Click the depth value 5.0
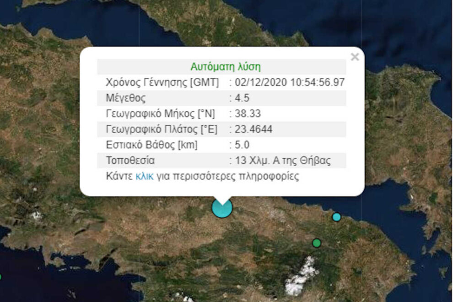This screenshot has height=302, width=453. pyautogui.click(x=242, y=145)
